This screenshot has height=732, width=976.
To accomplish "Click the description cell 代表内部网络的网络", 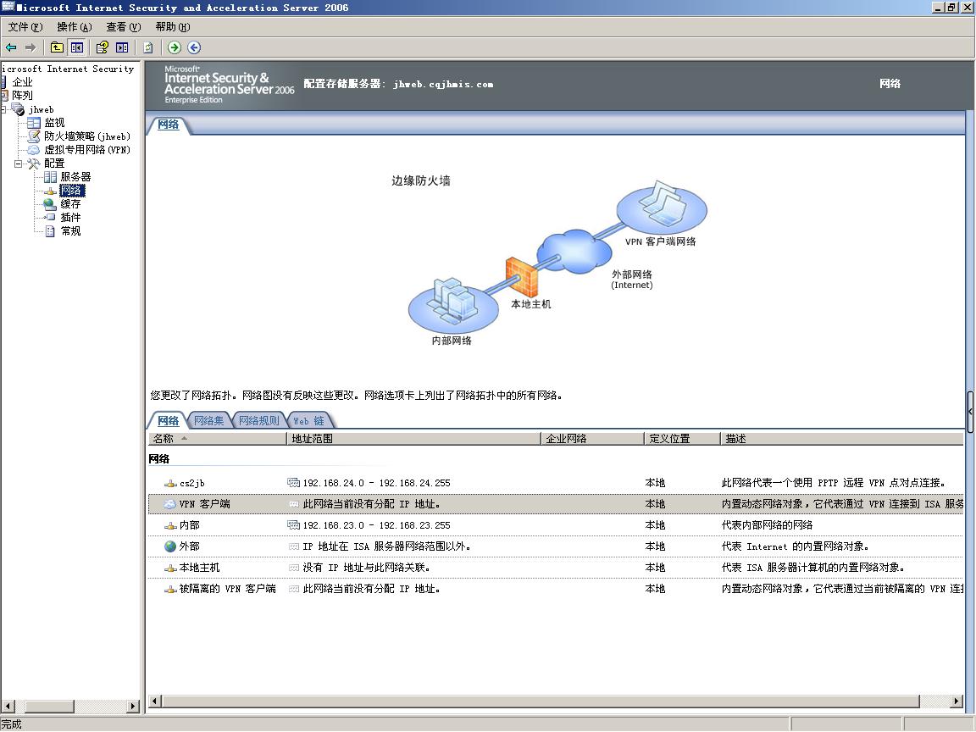I will tap(767, 525).
